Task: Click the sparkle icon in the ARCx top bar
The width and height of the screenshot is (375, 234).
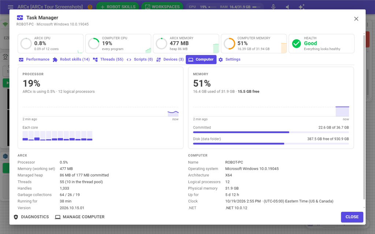Action: coord(301,7)
